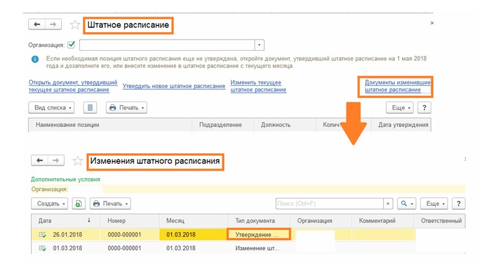Screen dimensions: 479x267
Task: Expand the Организация combo box dropdown arrow
Action: (x=259, y=44)
